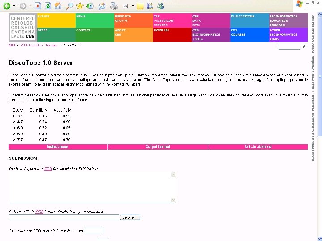Open the EVENTS navigation tile
322x241 pixels.
tap(56, 21)
